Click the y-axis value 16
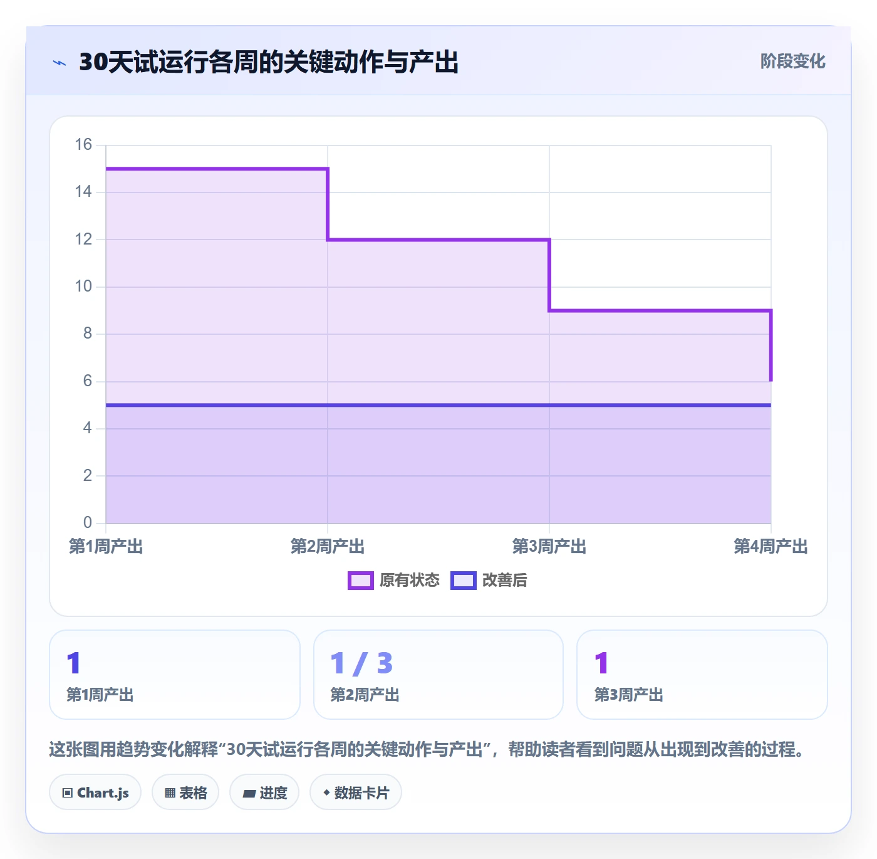The height and width of the screenshot is (859, 877). (x=83, y=145)
